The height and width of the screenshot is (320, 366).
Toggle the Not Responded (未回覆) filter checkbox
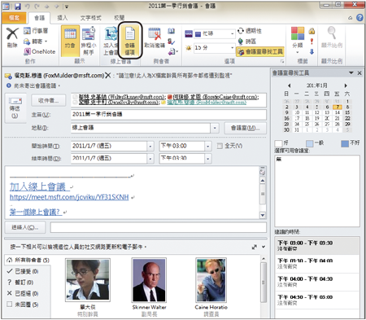[x=10, y=305]
